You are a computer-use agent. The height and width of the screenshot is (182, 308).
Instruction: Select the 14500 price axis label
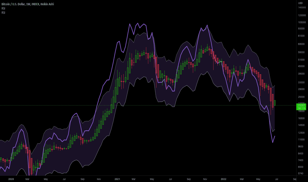point(301,125)
